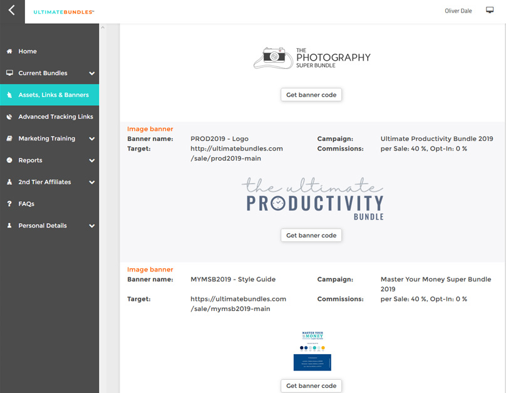Image resolution: width=506 pixels, height=393 pixels.
Task: Click 'Master Your Money Super Bundle 2019' campaign
Action: coord(436,284)
